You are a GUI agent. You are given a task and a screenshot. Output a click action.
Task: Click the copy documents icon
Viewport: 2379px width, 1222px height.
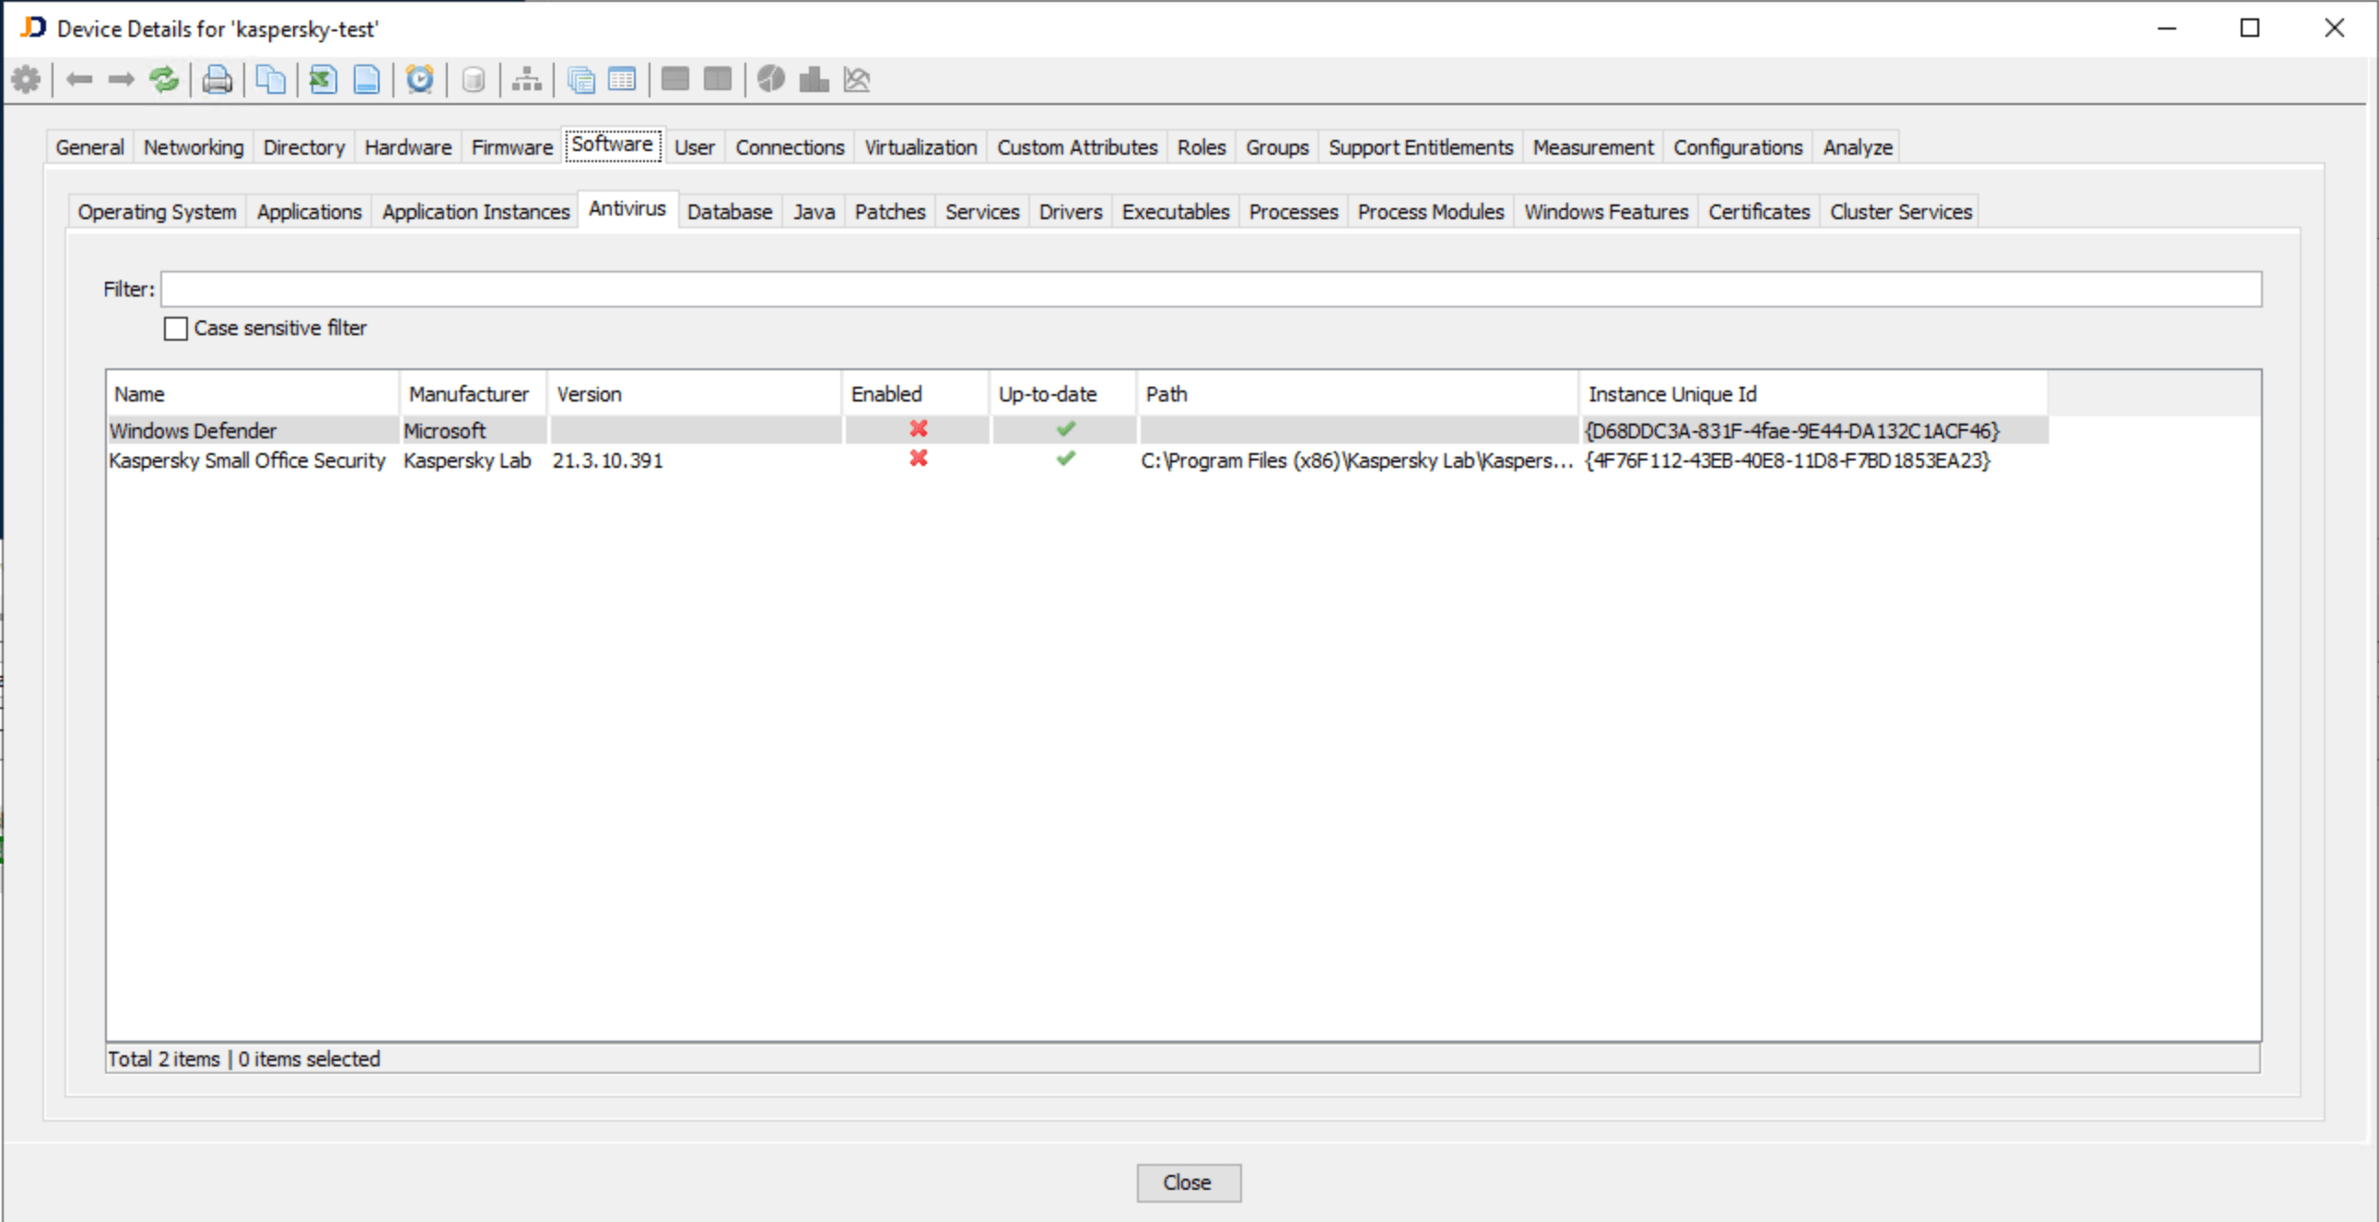[270, 79]
